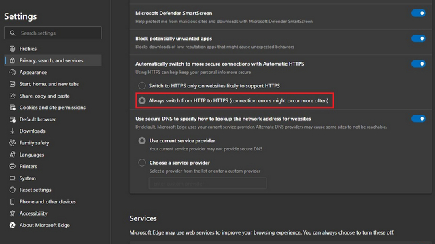The height and width of the screenshot is (244, 435).
Task: Toggle the secure DNS switch
Action: click(419, 119)
